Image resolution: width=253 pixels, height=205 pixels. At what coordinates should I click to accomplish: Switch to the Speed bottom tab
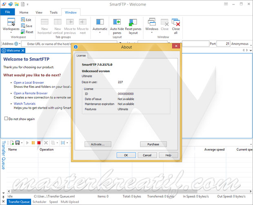point(53,202)
